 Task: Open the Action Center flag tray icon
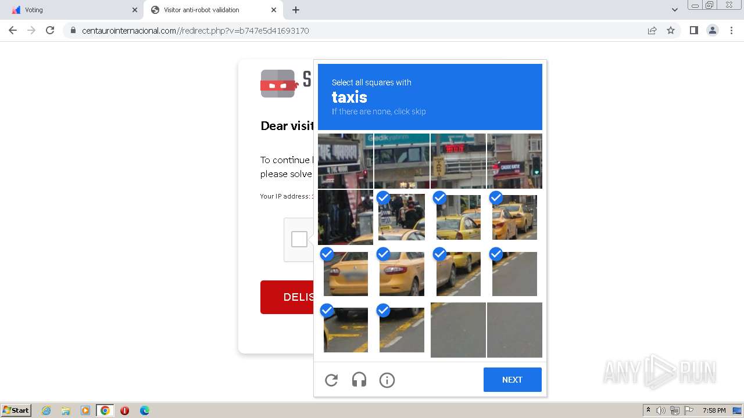[689, 410]
